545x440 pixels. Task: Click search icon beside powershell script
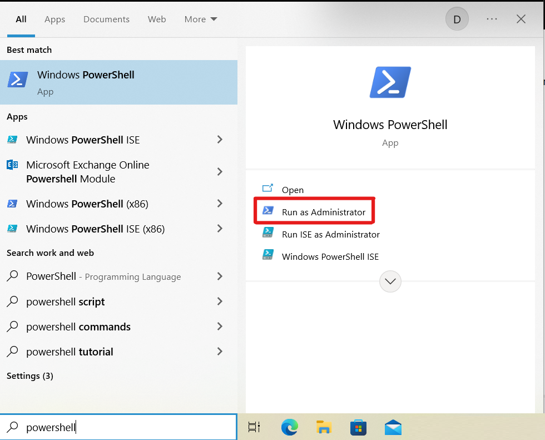pyautogui.click(x=12, y=301)
